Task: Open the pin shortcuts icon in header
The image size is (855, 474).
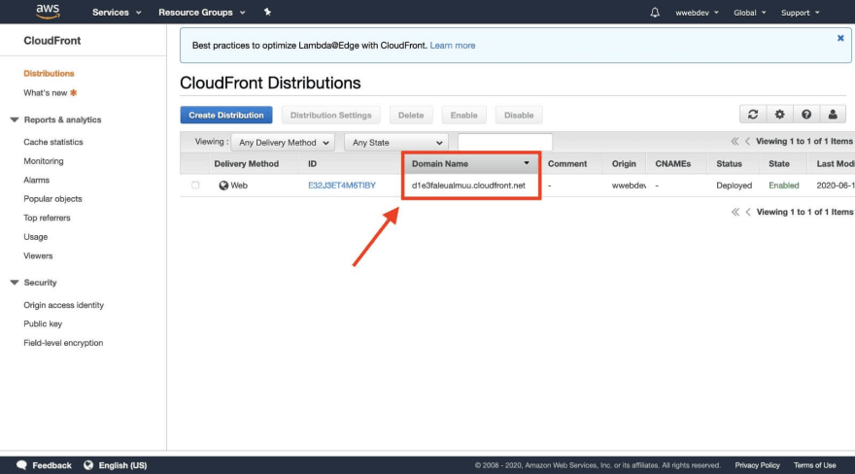Action: (267, 12)
